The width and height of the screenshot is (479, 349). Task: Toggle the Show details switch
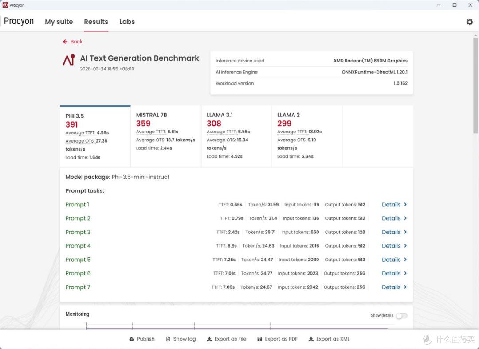point(401,315)
